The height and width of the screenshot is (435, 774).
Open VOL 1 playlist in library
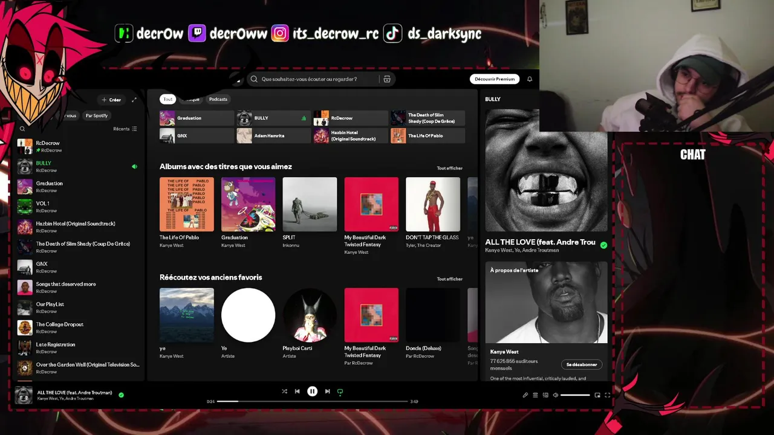[79, 207]
